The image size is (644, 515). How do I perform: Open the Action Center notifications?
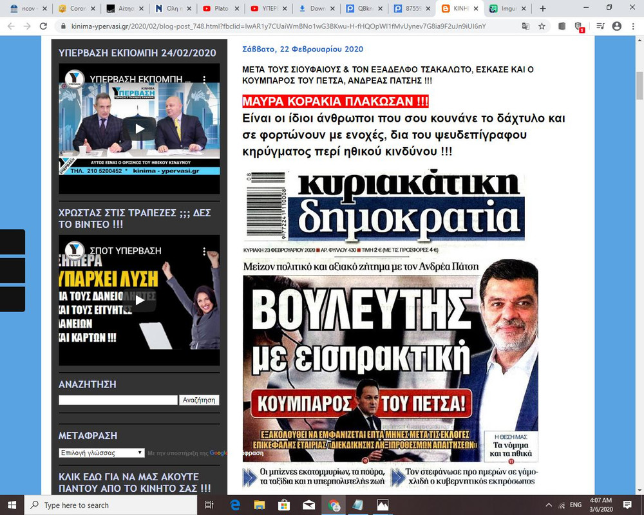click(627, 505)
